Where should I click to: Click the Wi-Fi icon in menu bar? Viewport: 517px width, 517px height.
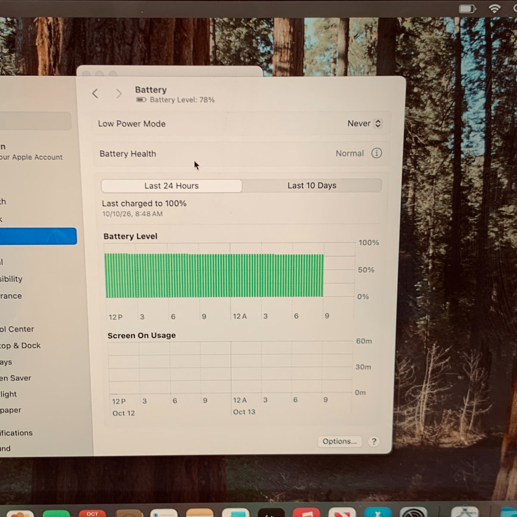point(495,9)
